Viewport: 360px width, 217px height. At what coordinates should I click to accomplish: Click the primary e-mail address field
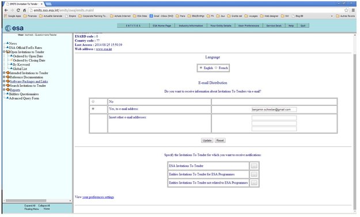pos(274,109)
